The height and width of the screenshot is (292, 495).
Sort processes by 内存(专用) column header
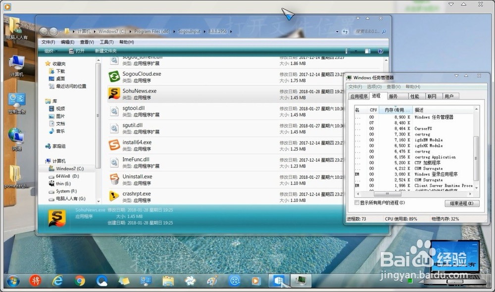[x=396, y=110]
